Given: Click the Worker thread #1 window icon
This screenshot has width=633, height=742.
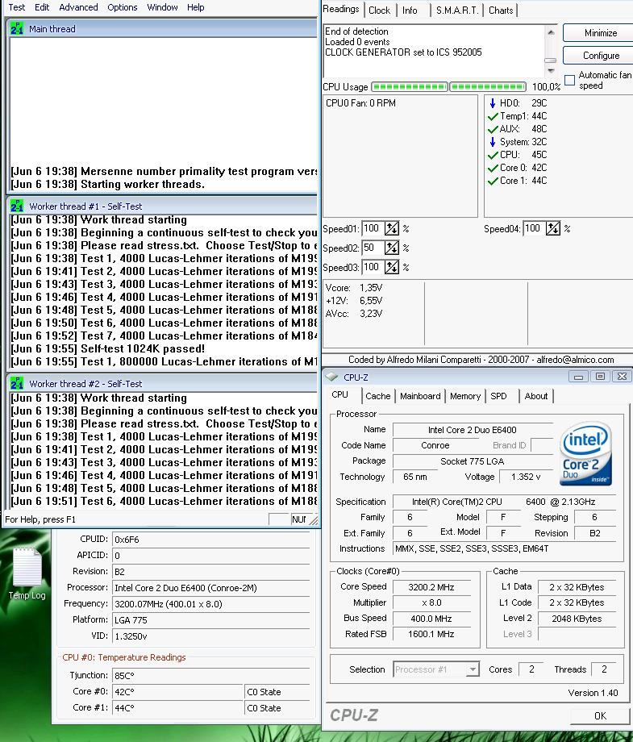Looking at the screenshot, I should [17, 206].
